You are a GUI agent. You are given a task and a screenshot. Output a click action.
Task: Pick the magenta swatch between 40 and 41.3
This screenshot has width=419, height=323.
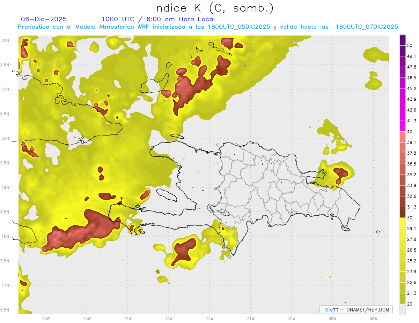pyautogui.click(x=403, y=126)
